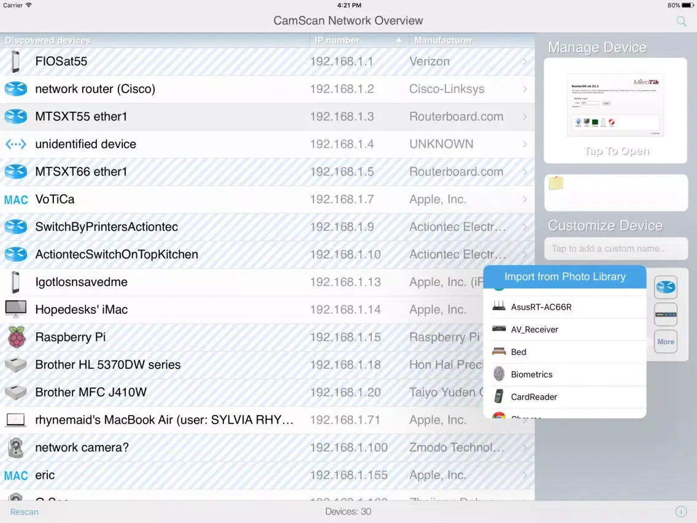Sort by the IP number column header
The height and width of the screenshot is (523, 697).
358,40
